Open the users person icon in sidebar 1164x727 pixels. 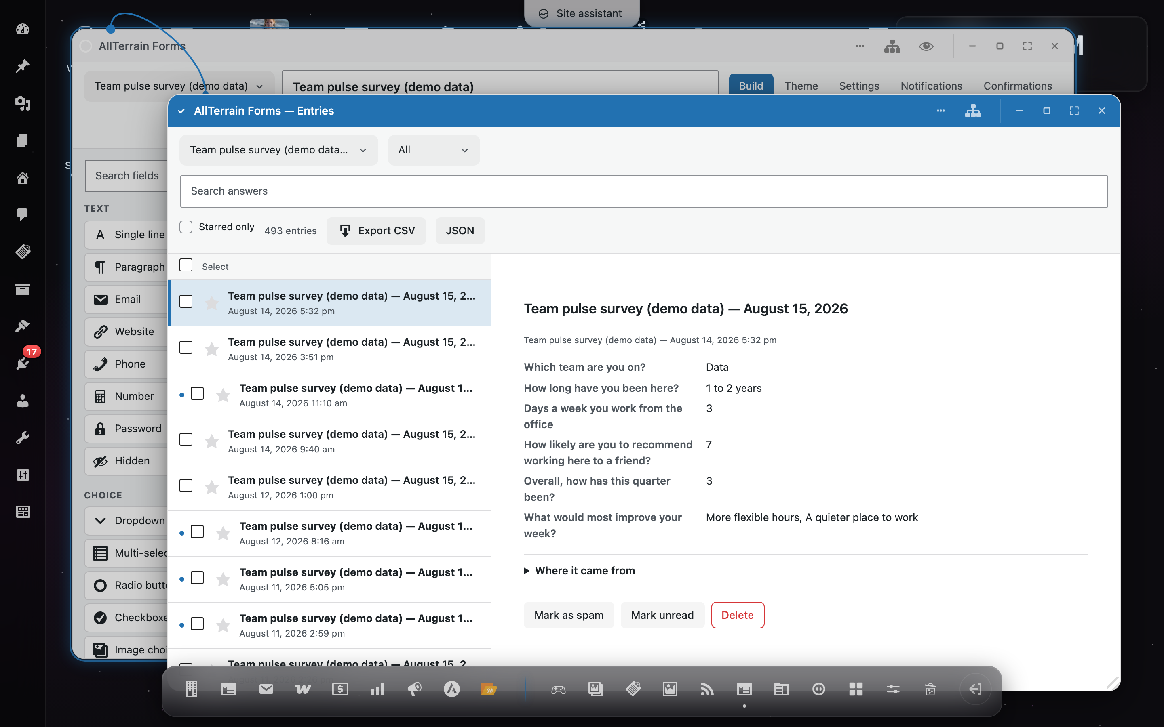(x=23, y=401)
